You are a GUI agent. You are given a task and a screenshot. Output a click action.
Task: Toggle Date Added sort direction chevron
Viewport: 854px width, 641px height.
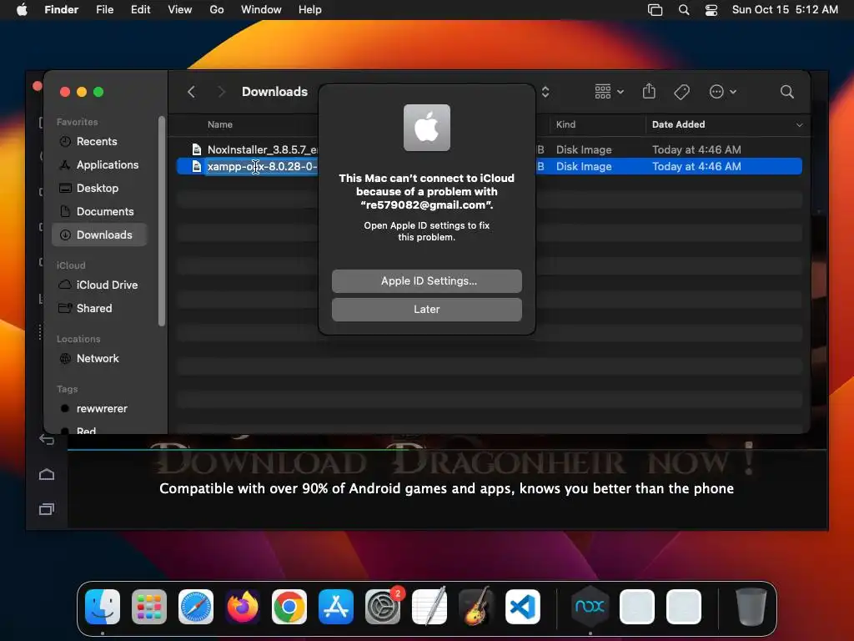tap(799, 125)
